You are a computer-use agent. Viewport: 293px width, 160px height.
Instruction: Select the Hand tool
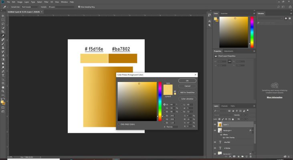point(3,86)
